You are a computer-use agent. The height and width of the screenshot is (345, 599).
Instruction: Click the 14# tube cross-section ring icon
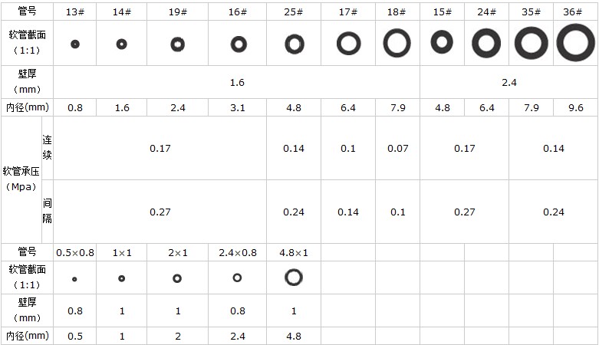click(x=121, y=44)
